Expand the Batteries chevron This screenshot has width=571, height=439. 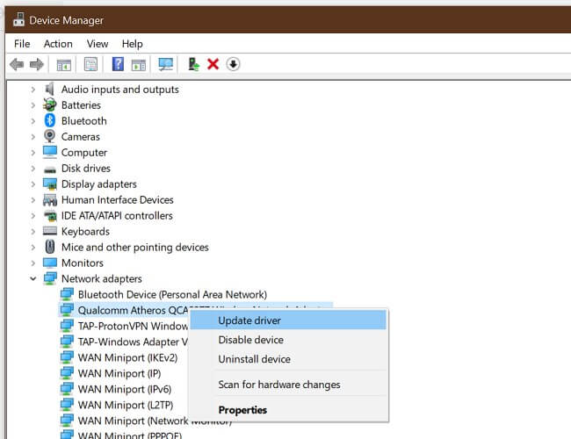pyautogui.click(x=33, y=105)
